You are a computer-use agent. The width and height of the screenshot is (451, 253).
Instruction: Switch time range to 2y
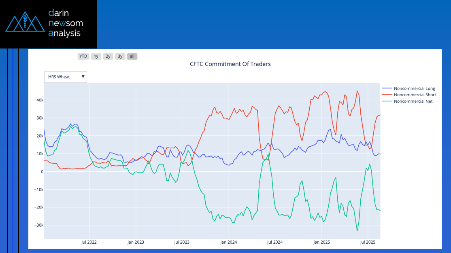pos(108,57)
